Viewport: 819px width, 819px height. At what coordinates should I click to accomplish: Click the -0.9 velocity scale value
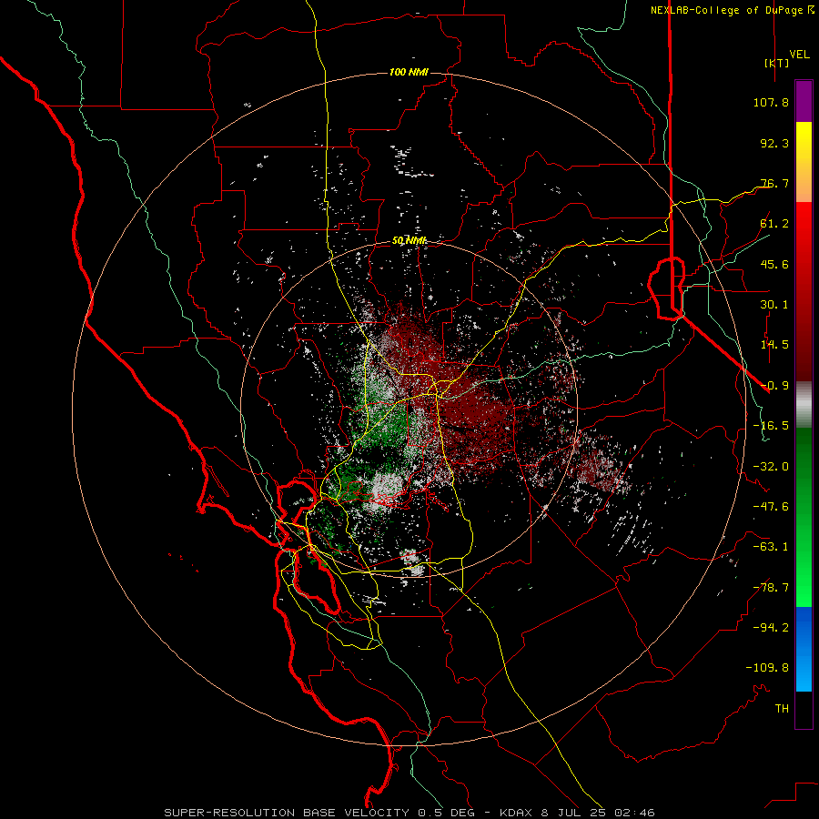(774, 386)
